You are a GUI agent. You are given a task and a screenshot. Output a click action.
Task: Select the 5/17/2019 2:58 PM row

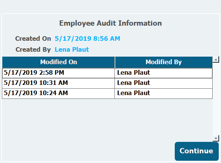click(107, 73)
